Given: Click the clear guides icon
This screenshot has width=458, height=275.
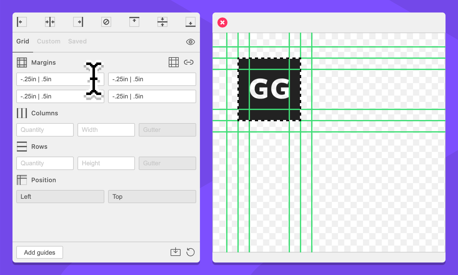Looking at the screenshot, I should pyautogui.click(x=106, y=22).
